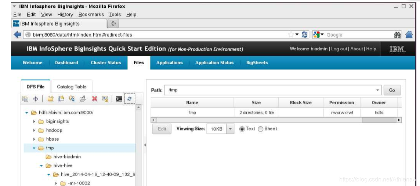Click the hadoop folder icon in tree
Screen dimensions: 420x186
(x=41, y=130)
